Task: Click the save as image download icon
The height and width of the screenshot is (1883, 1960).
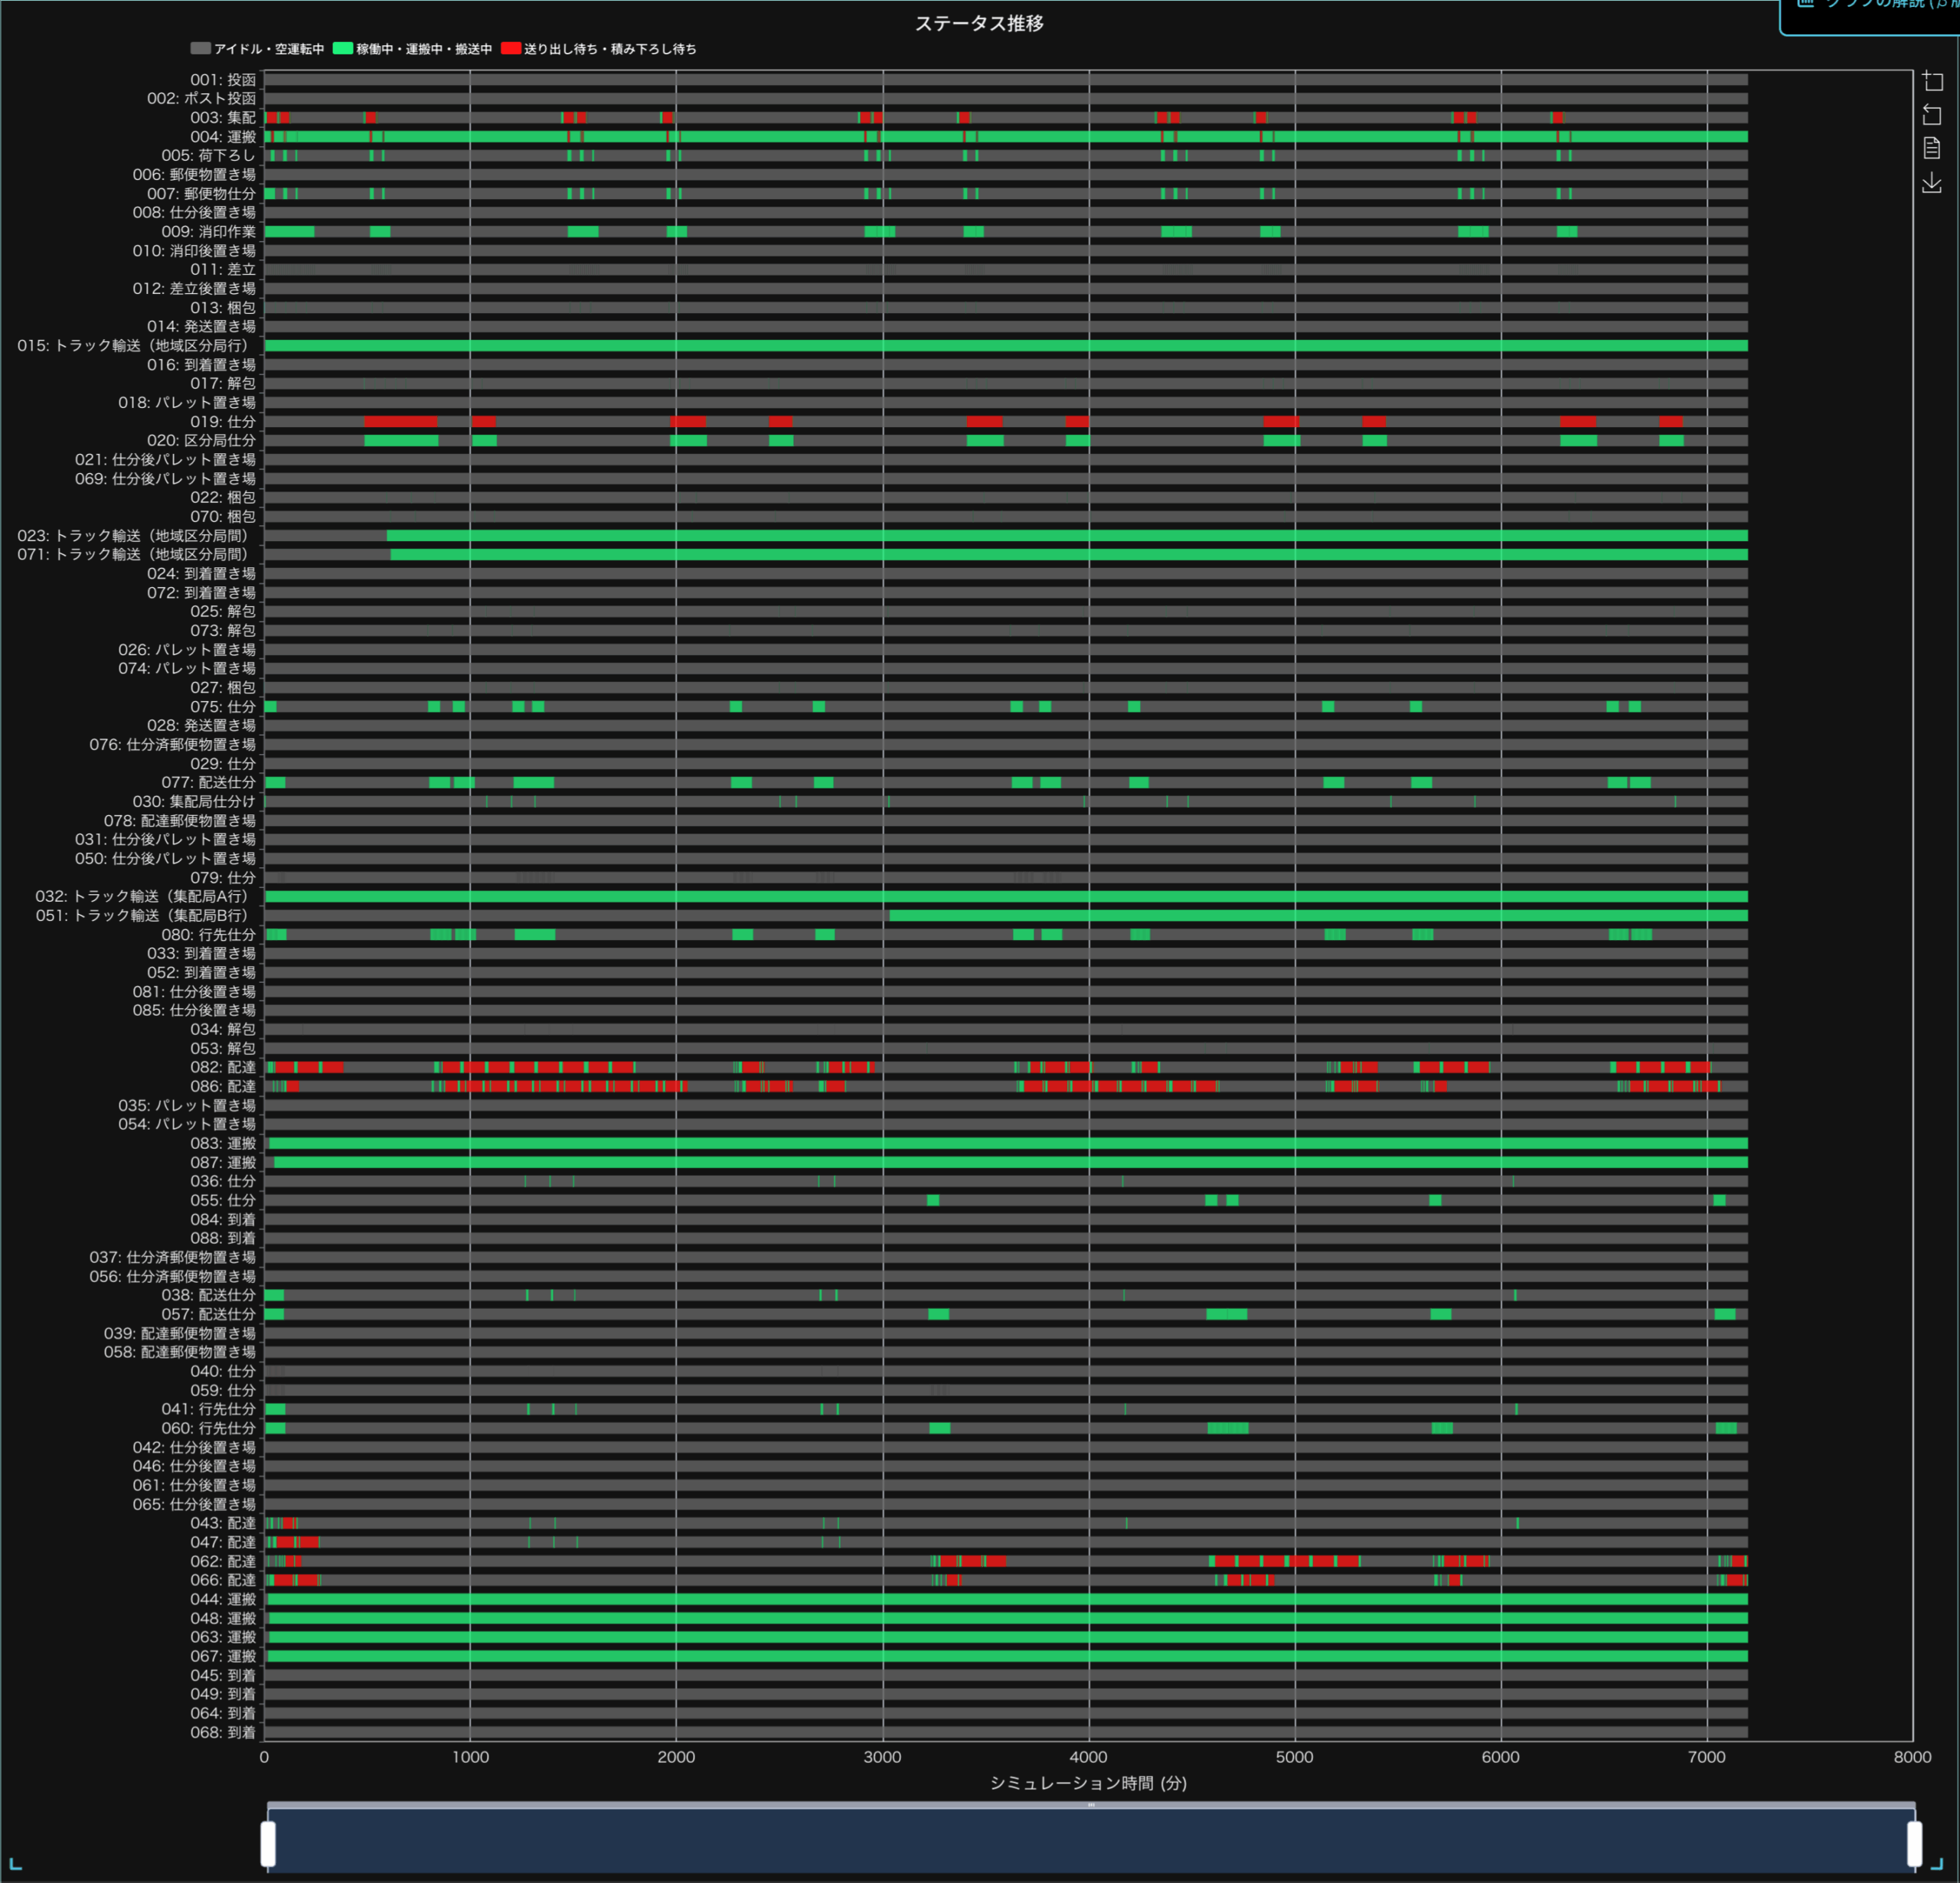Action: [x=1932, y=182]
